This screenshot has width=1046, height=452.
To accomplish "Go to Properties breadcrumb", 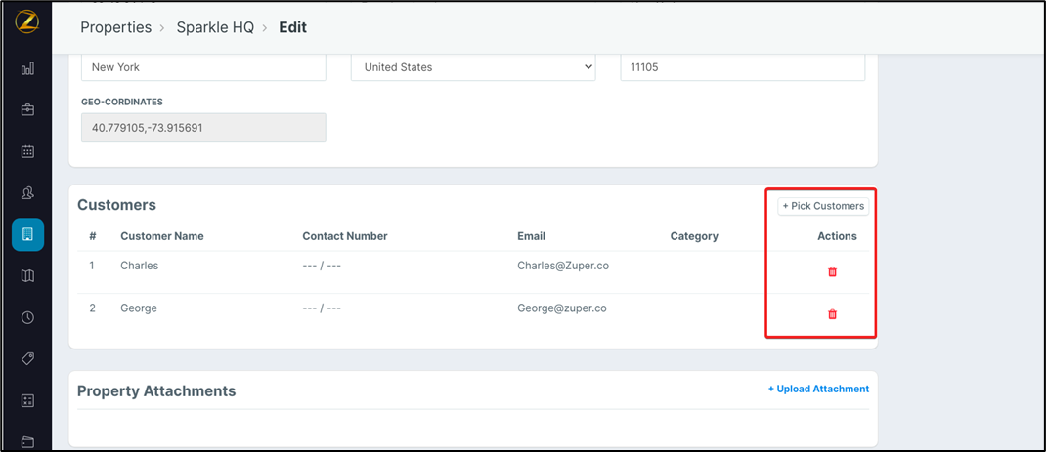I will coord(115,27).
